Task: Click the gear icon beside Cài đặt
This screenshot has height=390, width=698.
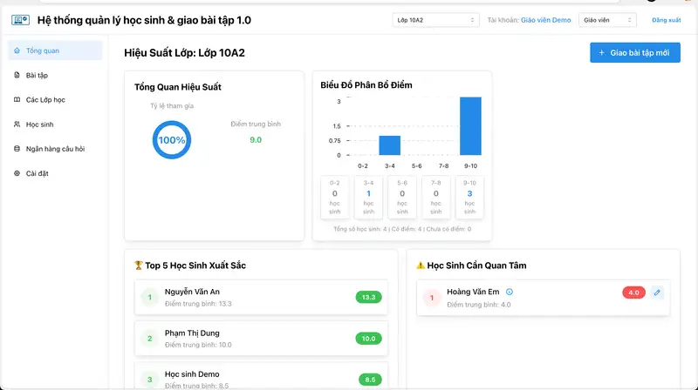Action: (x=17, y=173)
